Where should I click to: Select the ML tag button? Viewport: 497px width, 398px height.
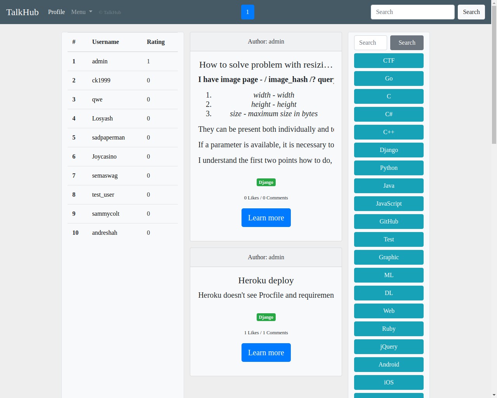(389, 275)
